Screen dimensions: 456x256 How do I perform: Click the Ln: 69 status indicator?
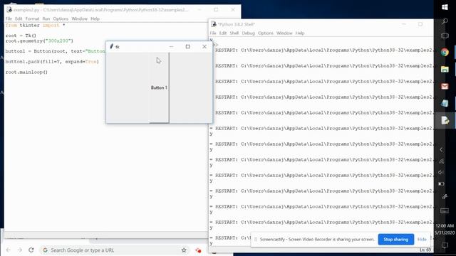(425, 250)
